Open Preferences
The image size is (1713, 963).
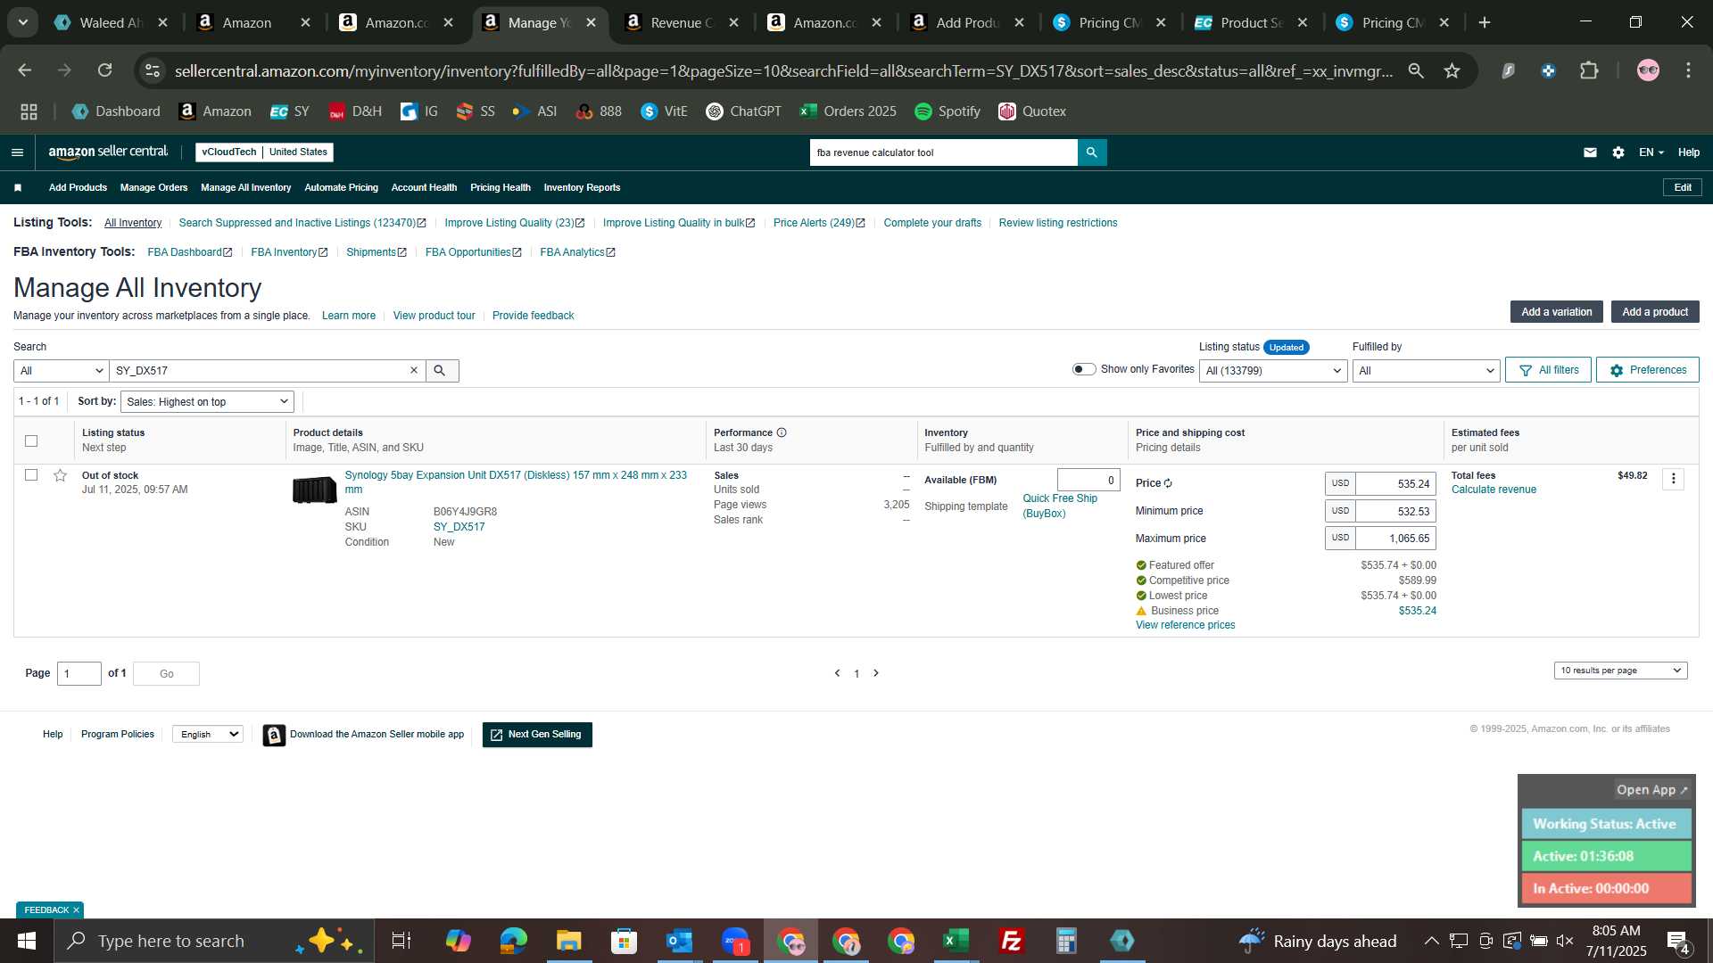pyautogui.click(x=1647, y=370)
